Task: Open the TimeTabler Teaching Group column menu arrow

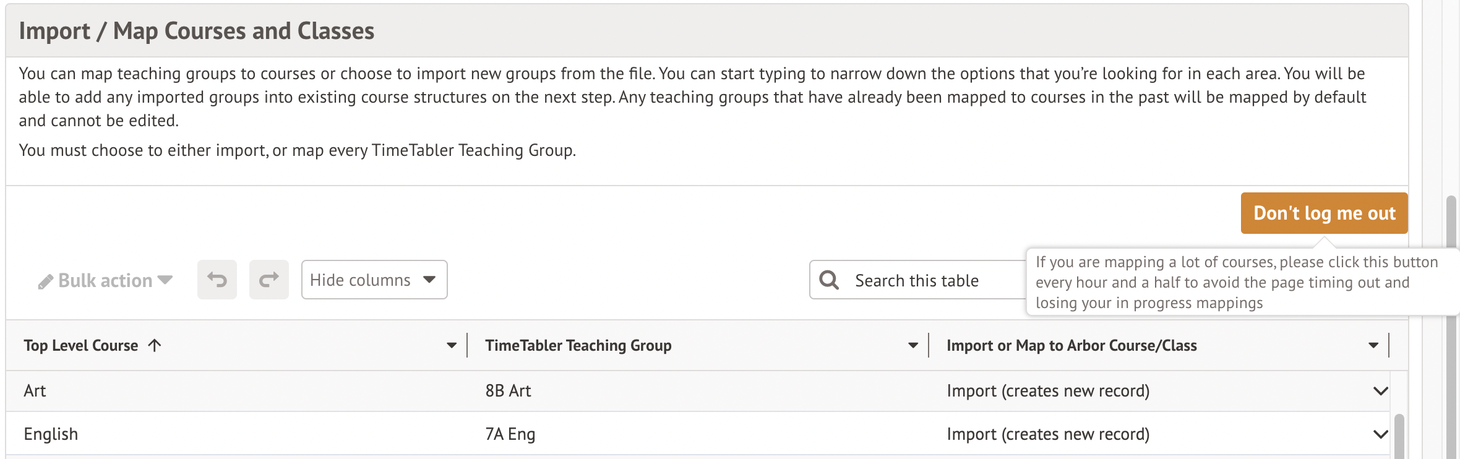Action: [913, 345]
